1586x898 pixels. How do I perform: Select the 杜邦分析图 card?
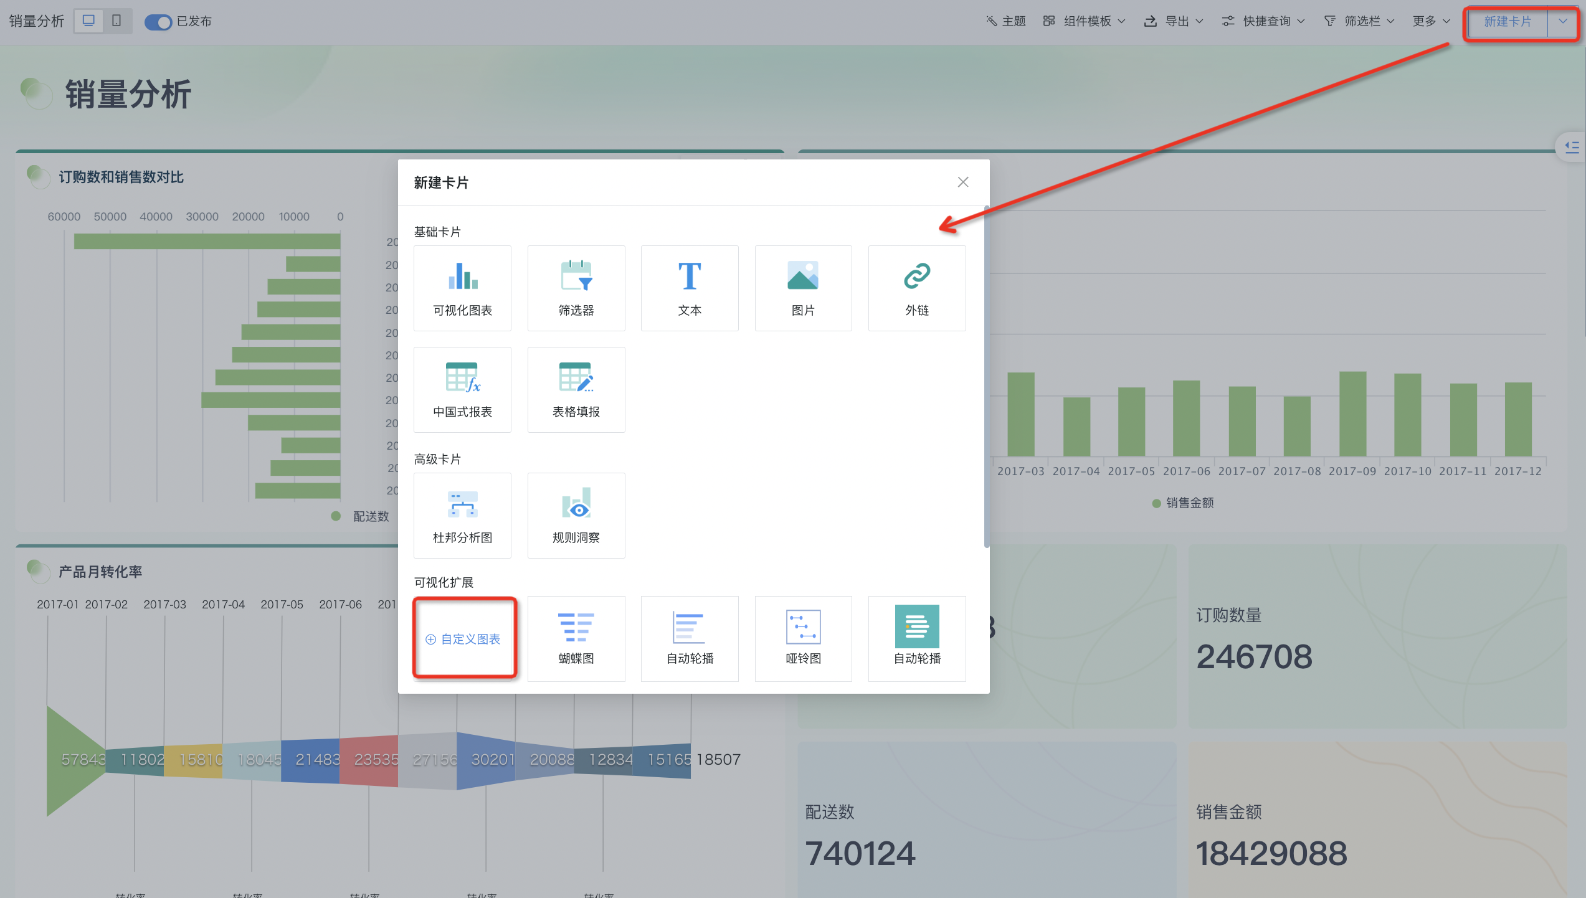(462, 515)
